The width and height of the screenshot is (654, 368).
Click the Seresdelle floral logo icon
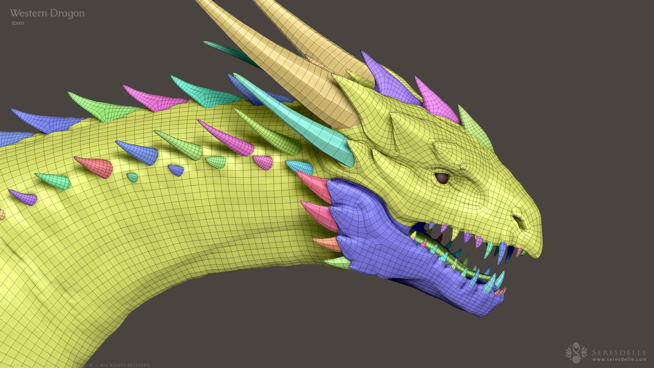576,353
